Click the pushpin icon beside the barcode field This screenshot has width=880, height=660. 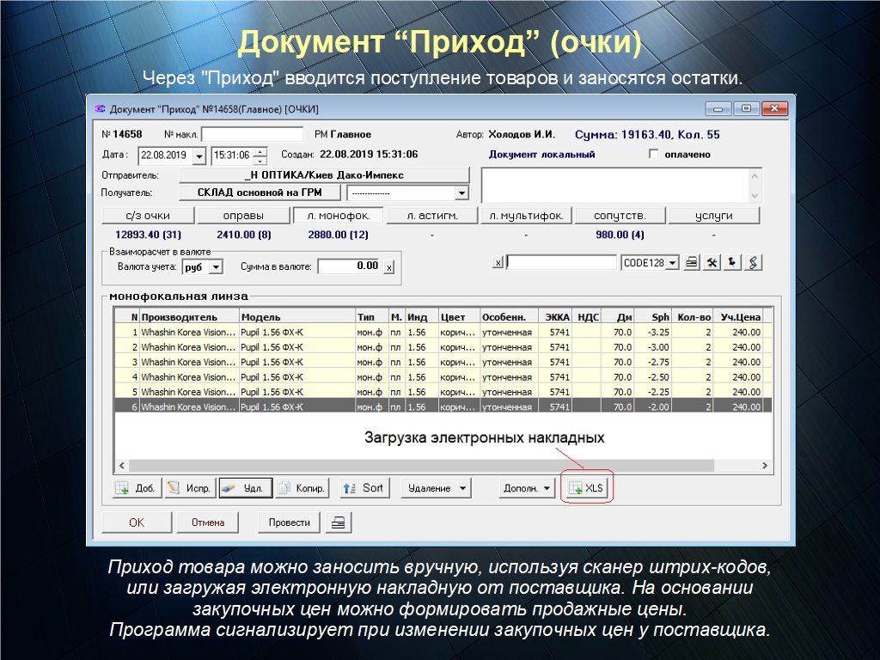733,263
